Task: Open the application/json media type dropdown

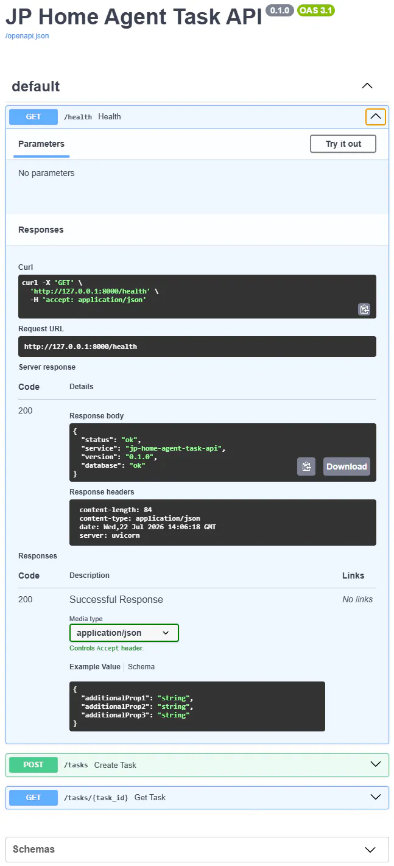Action: click(124, 633)
